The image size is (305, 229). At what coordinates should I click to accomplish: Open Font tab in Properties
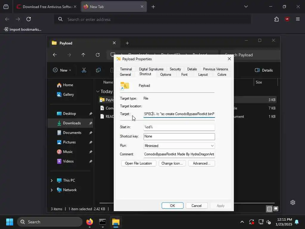184,75
